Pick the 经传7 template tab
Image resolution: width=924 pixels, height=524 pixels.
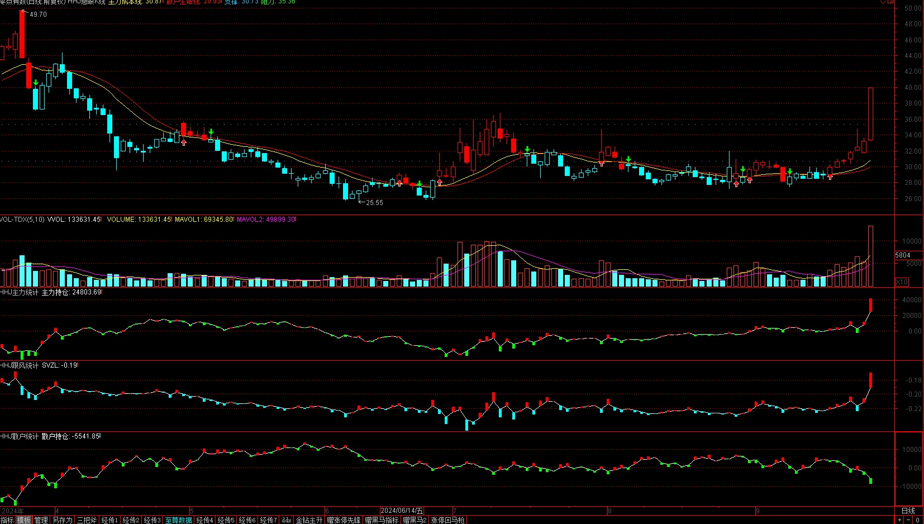[x=269, y=520]
